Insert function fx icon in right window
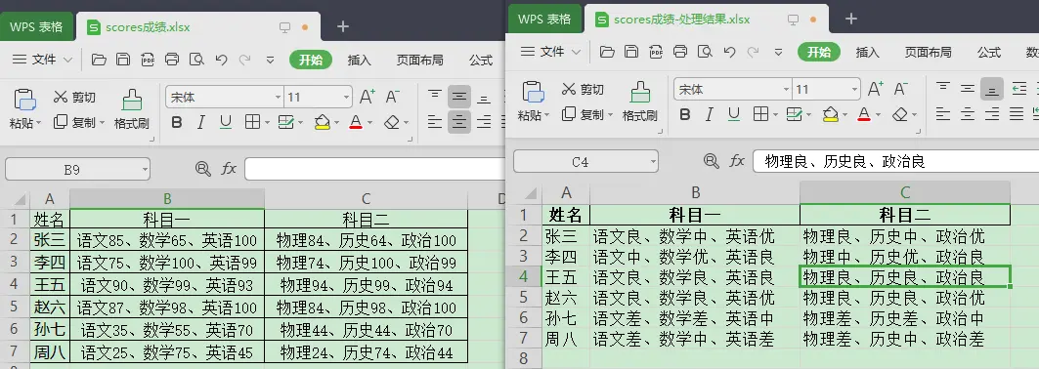The height and width of the screenshot is (369, 1039). coord(737,161)
